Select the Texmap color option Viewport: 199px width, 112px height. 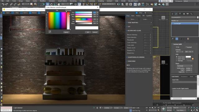coord(177,61)
